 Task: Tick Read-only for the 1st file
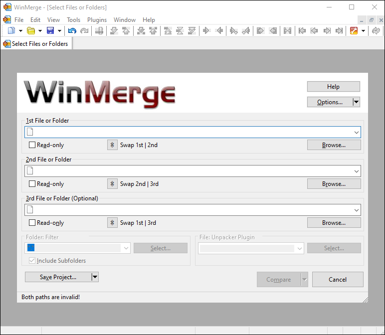[x=32, y=145]
